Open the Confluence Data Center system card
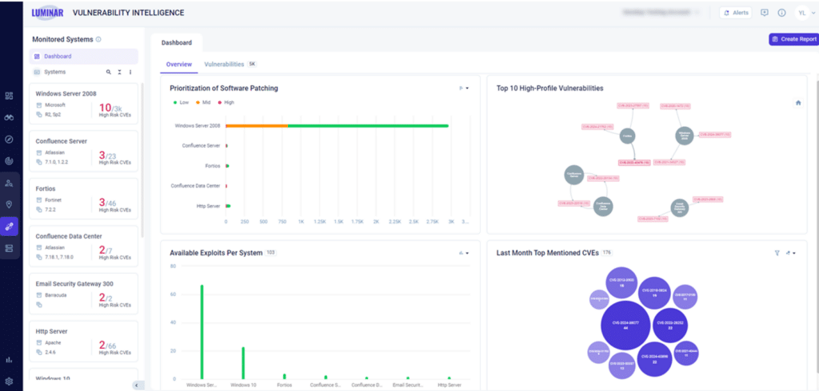Viewport: 819px width, 391px height. coord(83,247)
